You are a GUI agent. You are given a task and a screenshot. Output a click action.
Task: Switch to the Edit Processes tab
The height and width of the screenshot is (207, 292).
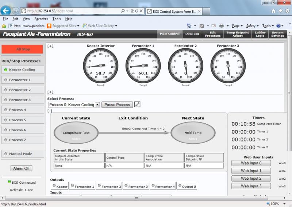point(213,34)
